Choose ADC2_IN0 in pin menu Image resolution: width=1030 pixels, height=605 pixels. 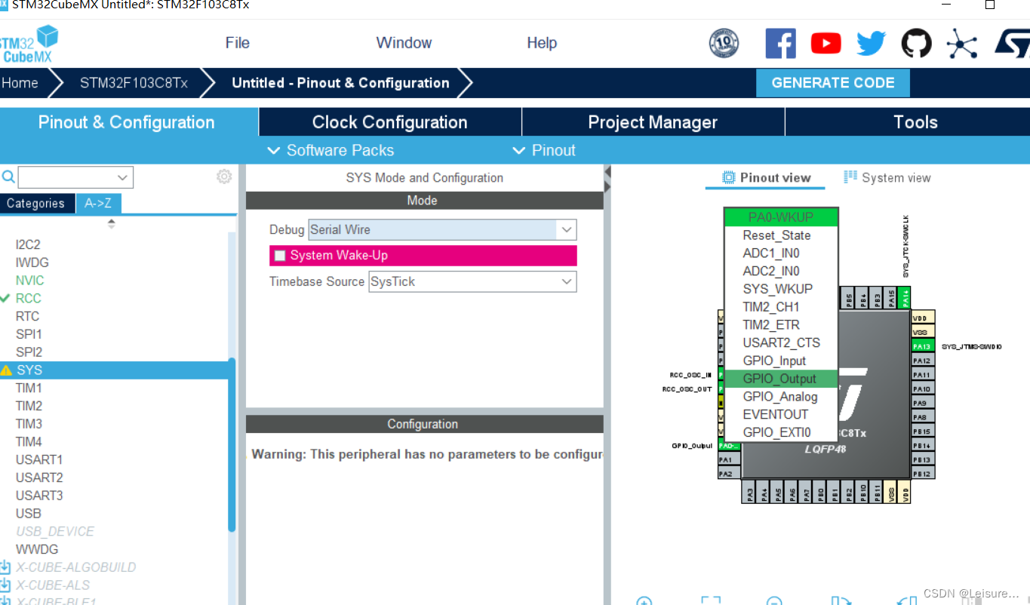point(780,271)
